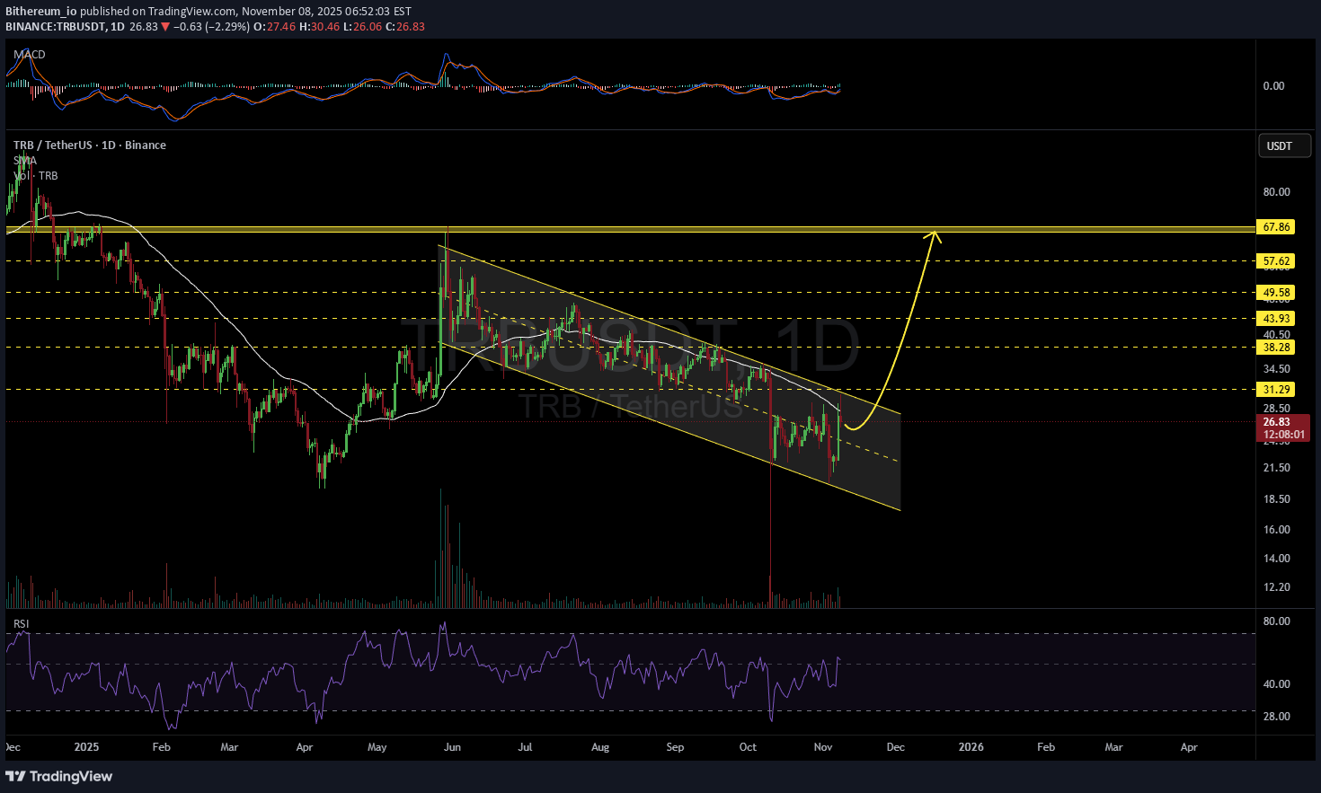Viewport: 1321px width, 793px height.
Task: Click 21.50 on the price scale
Action: pos(1276,468)
